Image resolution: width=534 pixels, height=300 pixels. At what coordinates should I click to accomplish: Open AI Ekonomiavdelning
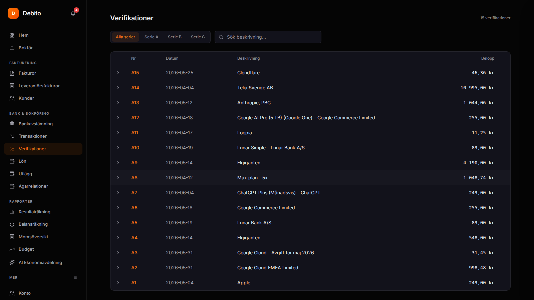point(43,263)
